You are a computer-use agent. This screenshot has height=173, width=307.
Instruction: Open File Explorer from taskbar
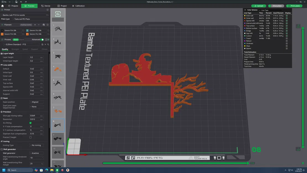52,170
